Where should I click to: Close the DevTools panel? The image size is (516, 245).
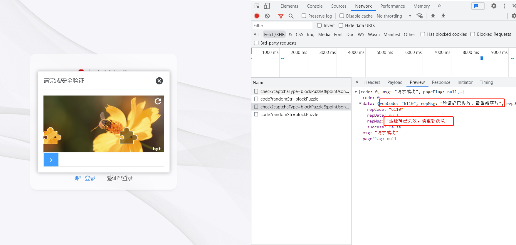[x=514, y=6]
